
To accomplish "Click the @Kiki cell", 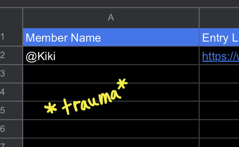I will (111, 55).
